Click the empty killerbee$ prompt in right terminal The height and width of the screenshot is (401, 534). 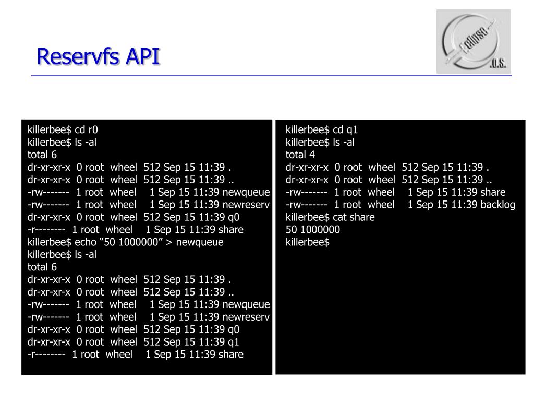tap(308, 242)
